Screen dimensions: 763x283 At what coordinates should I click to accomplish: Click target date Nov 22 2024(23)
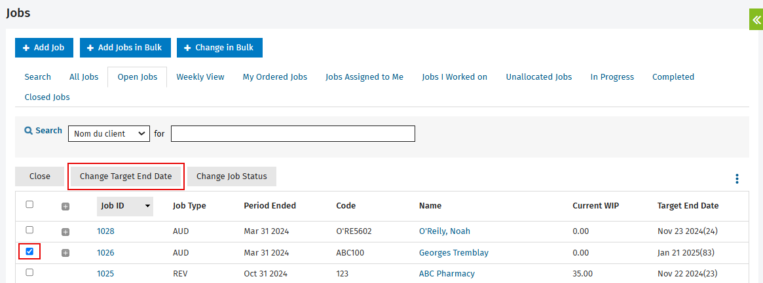(x=687, y=273)
